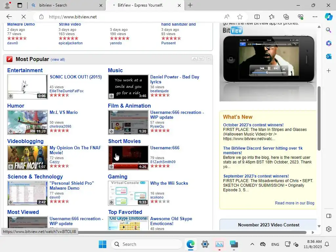336x252 pixels.
Task: Open Edge Settings and more menu
Action: click(x=315, y=17)
